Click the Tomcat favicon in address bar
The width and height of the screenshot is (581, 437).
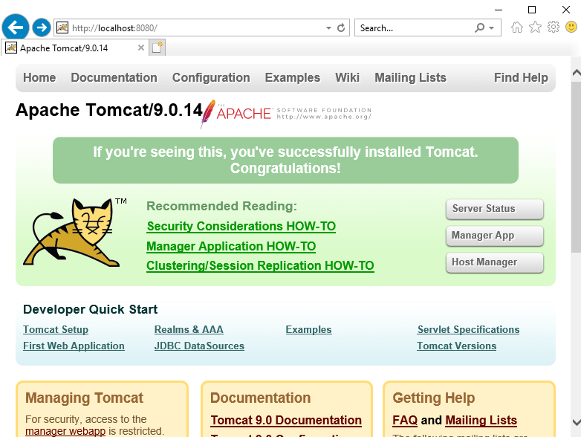pos(62,27)
